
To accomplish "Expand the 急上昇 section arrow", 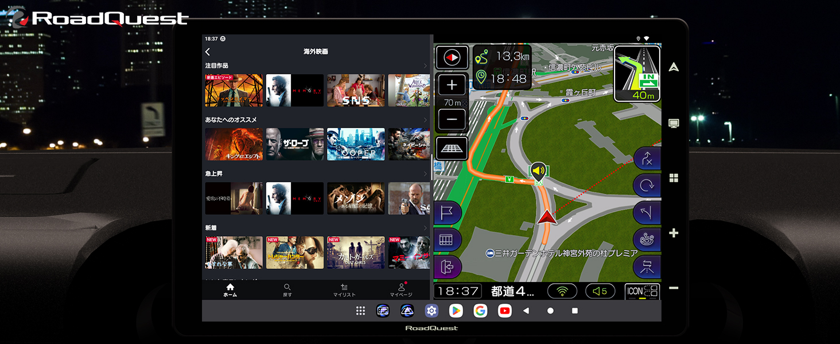I will pos(425,174).
